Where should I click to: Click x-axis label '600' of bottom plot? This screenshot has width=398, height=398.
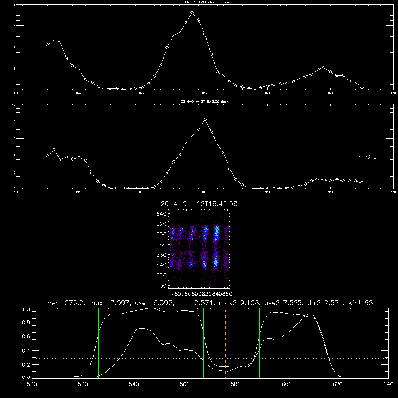click(287, 384)
